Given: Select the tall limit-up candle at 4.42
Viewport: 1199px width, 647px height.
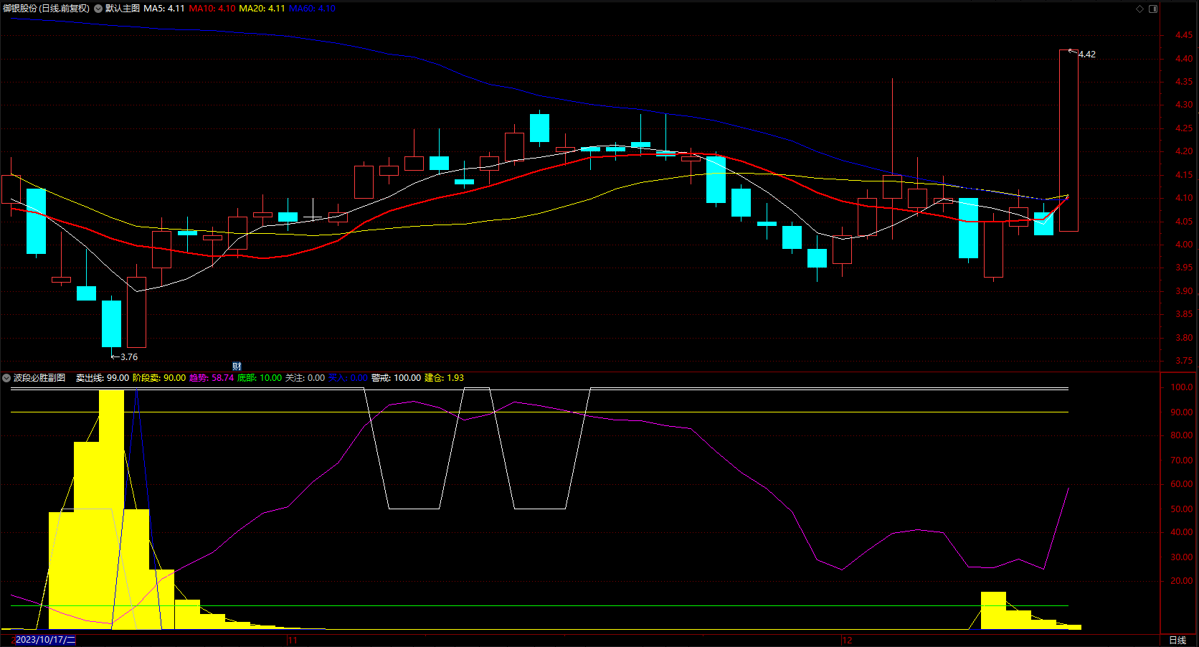Looking at the screenshot, I should click(1068, 141).
